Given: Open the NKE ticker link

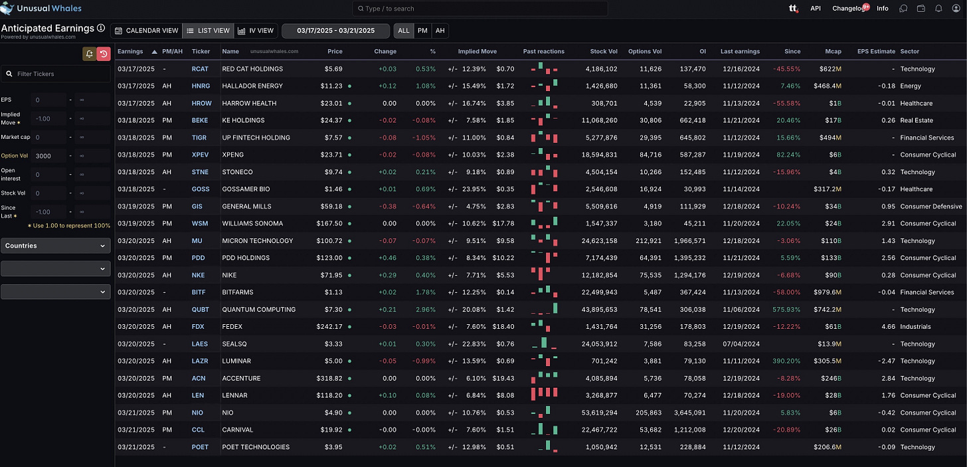Looking at the screenshot, I should point(198,275).
